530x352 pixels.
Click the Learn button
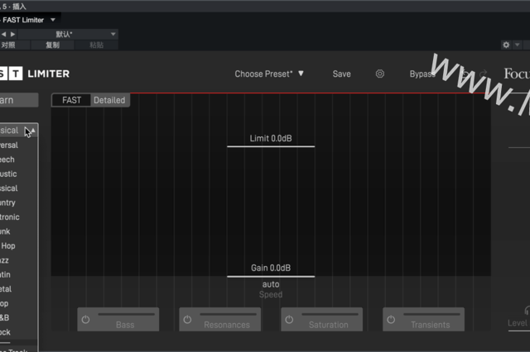tap(19, 100)
